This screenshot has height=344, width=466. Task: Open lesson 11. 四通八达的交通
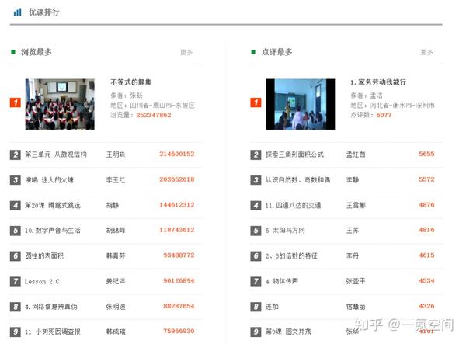293,205
